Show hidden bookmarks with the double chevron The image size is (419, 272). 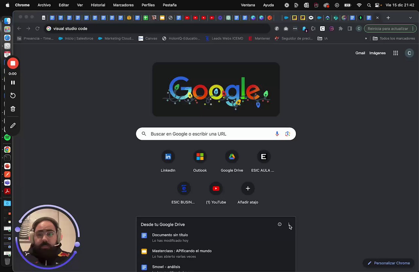pyautogui.click(x=366, y=39)
